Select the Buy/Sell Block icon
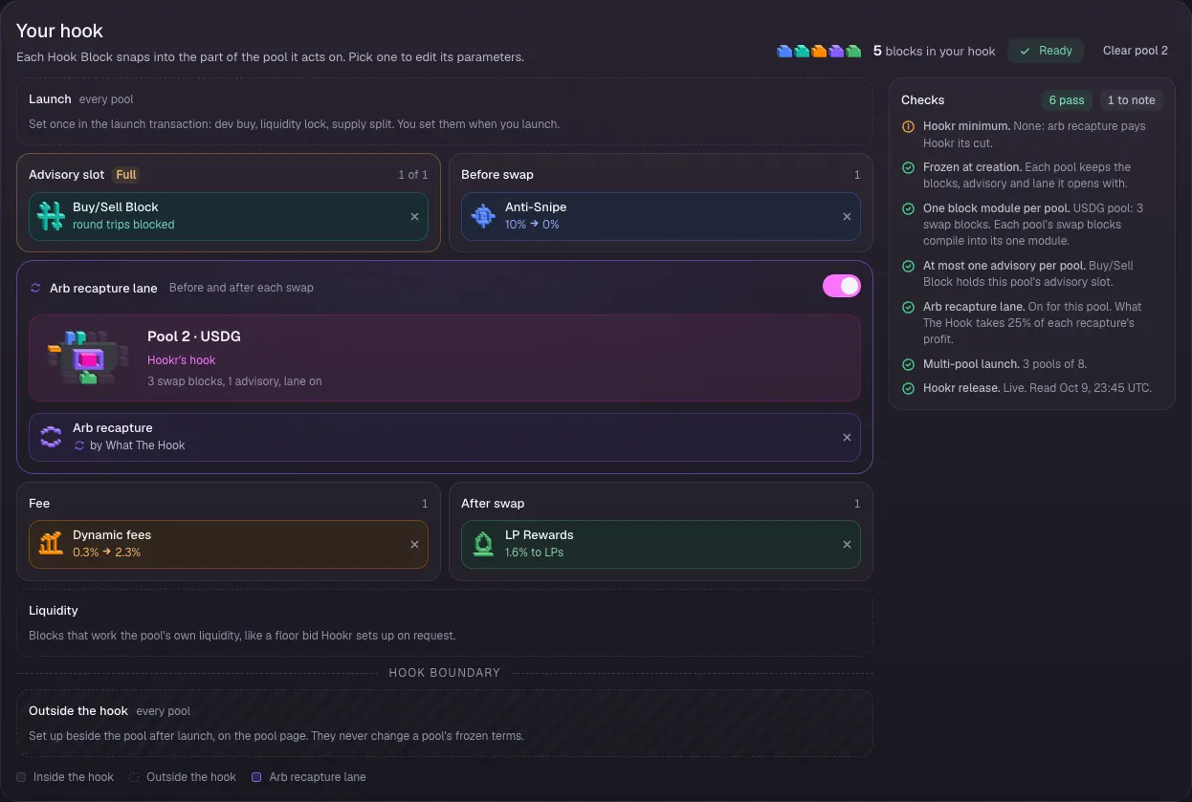This screenshot has height=802, width=1192. click(x=51, y=216)
